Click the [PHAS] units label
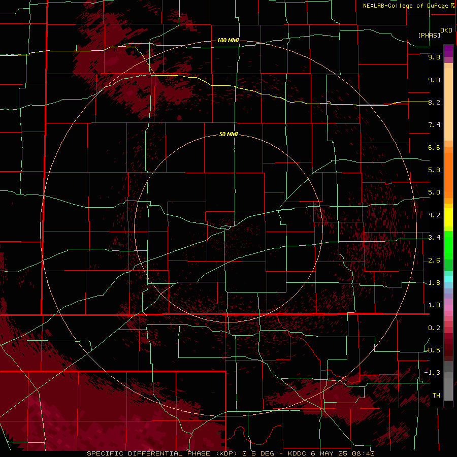The width and height of the screenshot is (457, 457). (x=429, y=35)
